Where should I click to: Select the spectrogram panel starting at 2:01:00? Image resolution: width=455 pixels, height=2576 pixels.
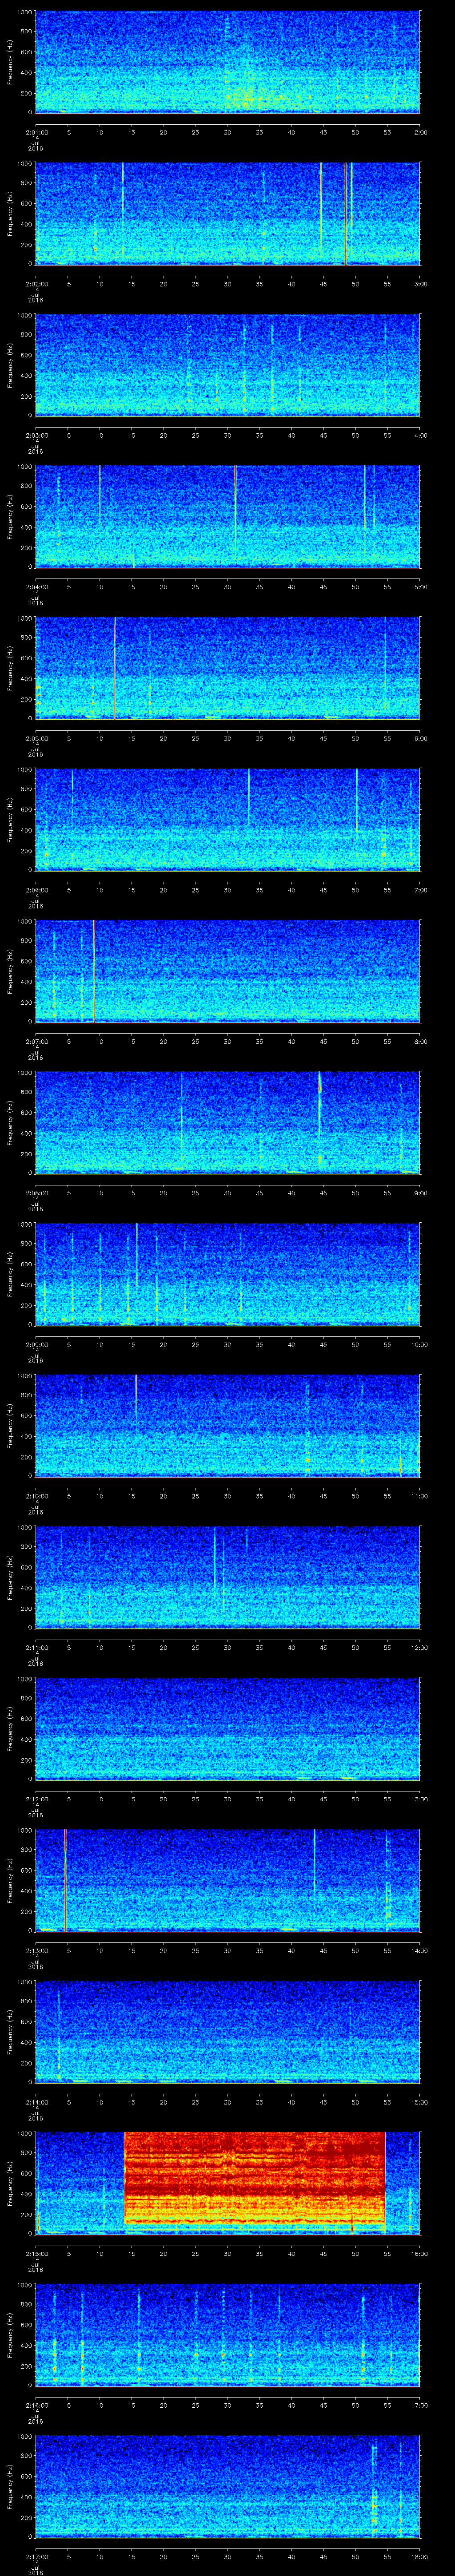[x=227, y=62]
